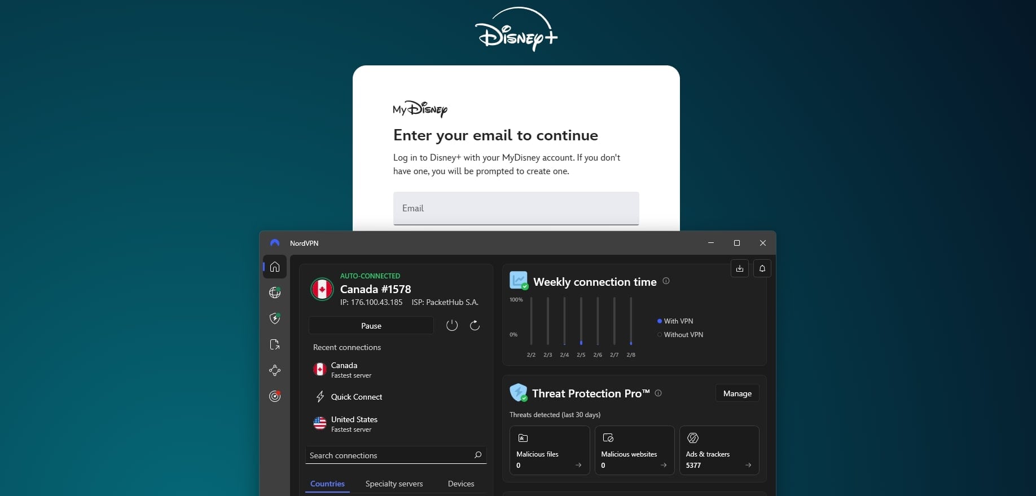Click the AUTO-CONNECTED status label
1036x496 pixels.
pos(370,276)
